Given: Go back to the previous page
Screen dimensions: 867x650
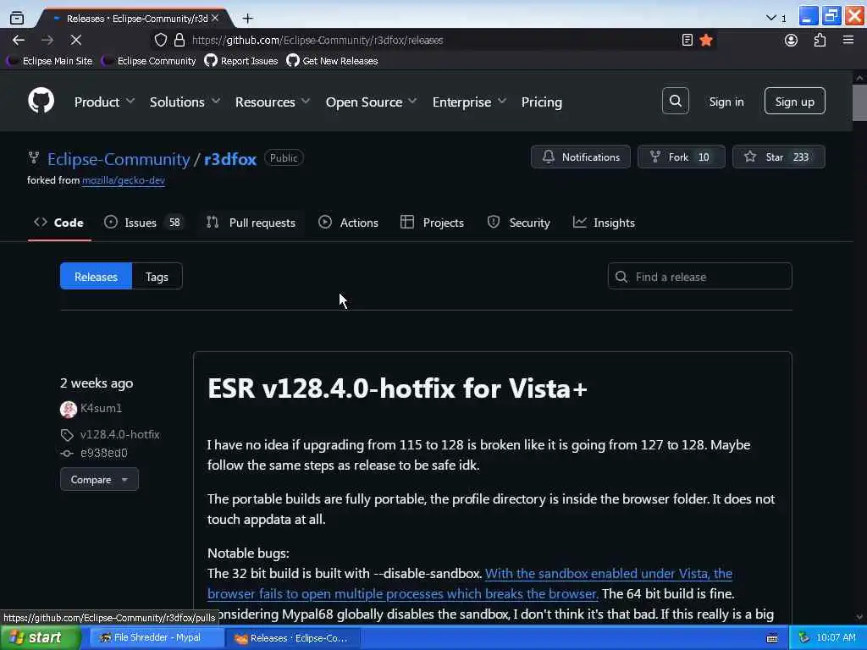Looking at the screenshot, I should coord(19,40).
